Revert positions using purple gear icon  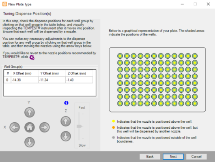[x=32, y=58]
